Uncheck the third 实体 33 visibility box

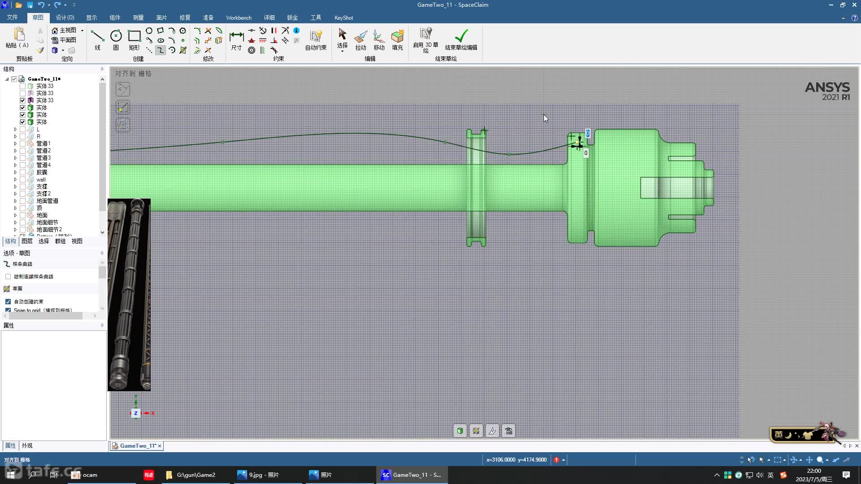pos(22,100)
